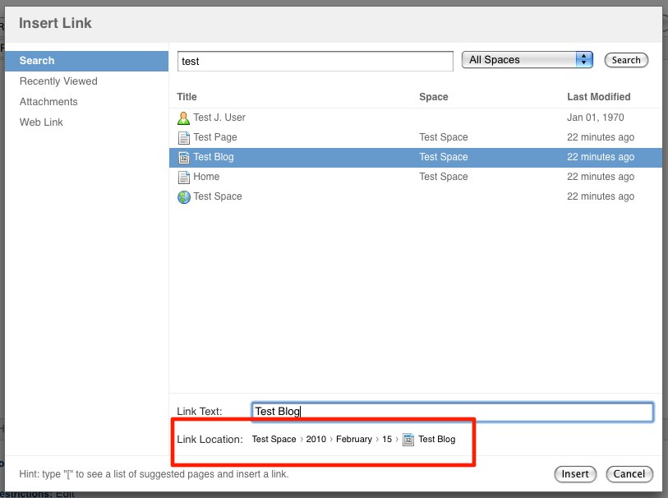The height and width of the screenshot is (498, 668).
Task: Switch to the Web Link tab
Action: pos(41,122)
